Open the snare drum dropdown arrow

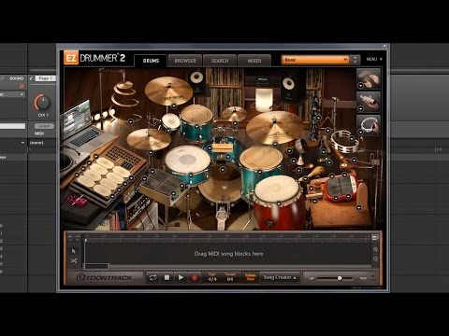coord(191,175)
